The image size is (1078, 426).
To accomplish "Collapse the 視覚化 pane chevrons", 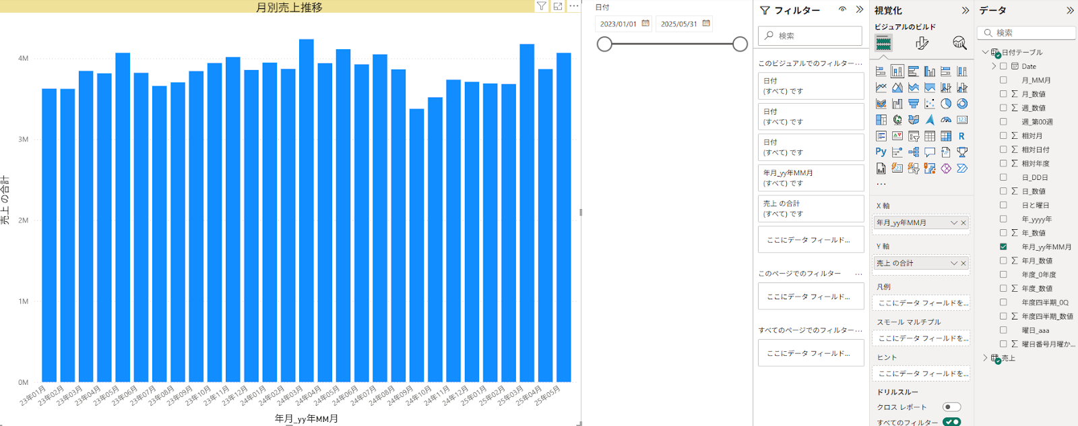I will [x=965, y=10].
